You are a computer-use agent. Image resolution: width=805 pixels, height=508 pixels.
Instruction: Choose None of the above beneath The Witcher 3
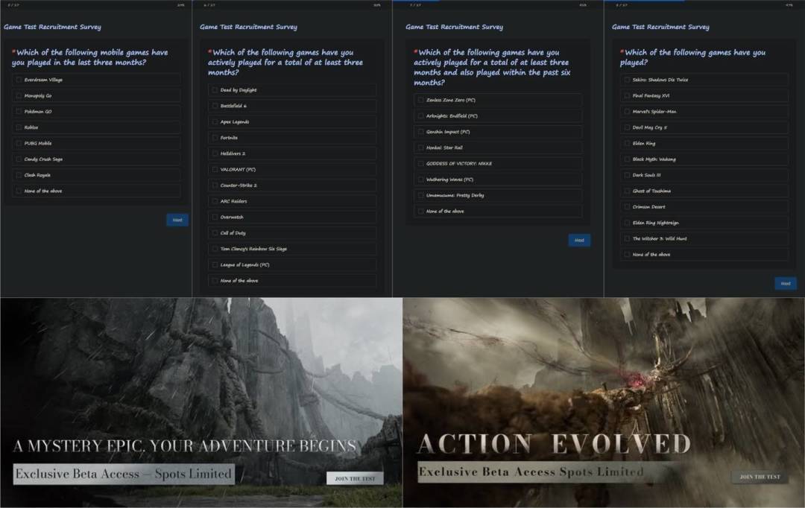[x=704, y=255]
